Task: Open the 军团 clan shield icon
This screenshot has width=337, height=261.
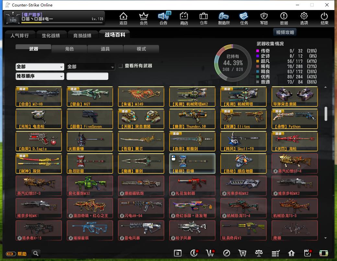Action: 264,18
